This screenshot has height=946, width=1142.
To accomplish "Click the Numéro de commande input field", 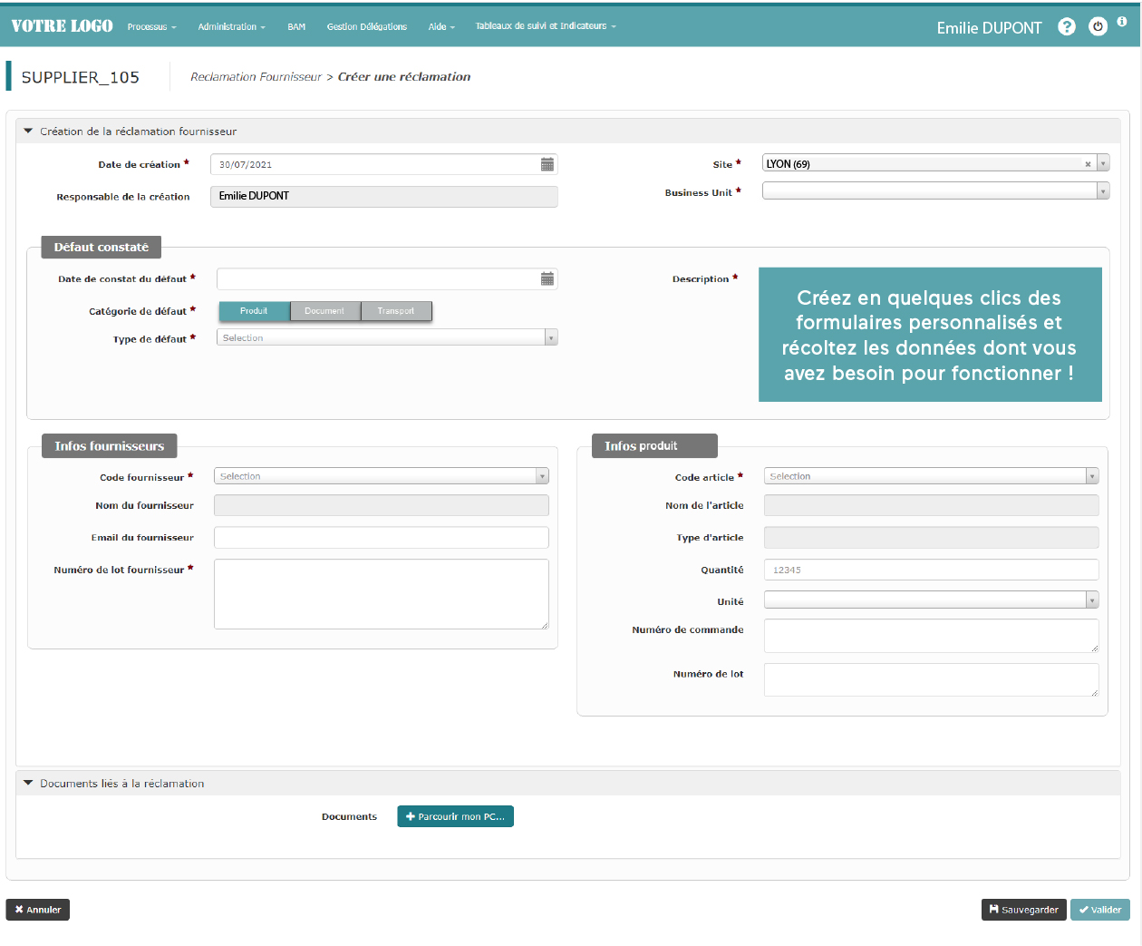I will tap(930, 635).
